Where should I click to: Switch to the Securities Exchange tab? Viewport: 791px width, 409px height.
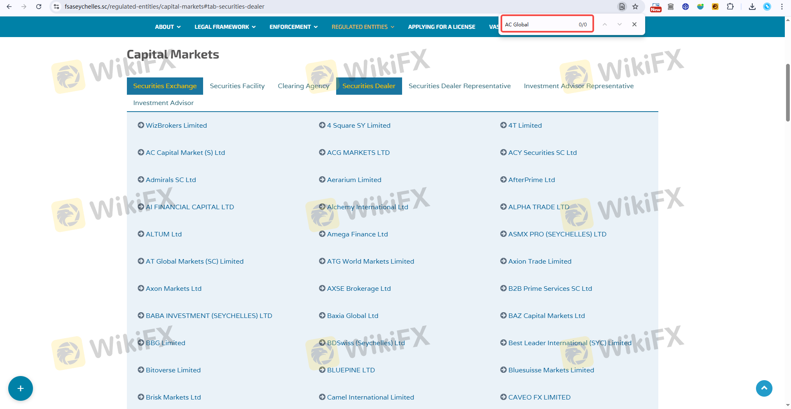(165, 86)
